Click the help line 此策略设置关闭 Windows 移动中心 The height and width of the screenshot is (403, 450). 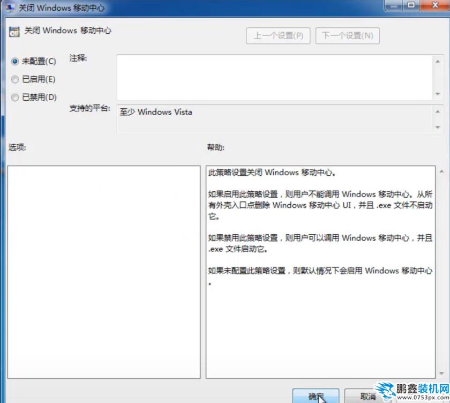[272, 173]
